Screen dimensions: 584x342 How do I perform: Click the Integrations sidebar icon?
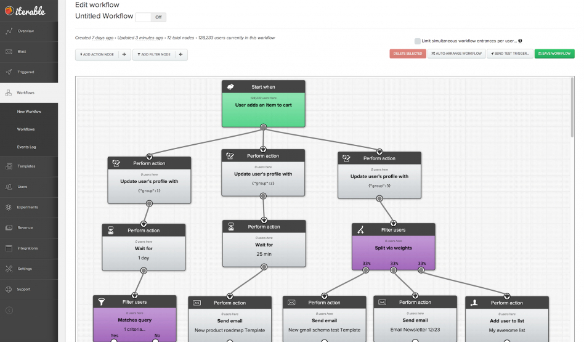(x=9, y=248)
